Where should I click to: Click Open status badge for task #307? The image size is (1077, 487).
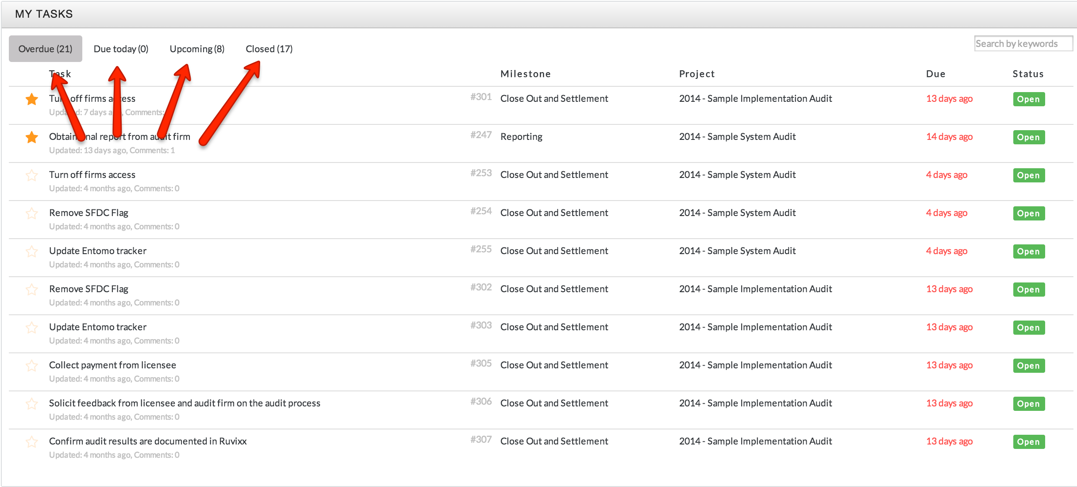coord(1028,442)
